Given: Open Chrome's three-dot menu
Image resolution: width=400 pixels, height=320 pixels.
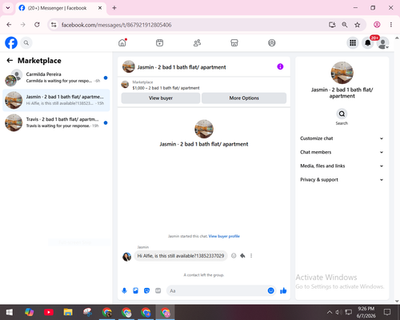Looking at the screenshot, I should pos(391,25).
